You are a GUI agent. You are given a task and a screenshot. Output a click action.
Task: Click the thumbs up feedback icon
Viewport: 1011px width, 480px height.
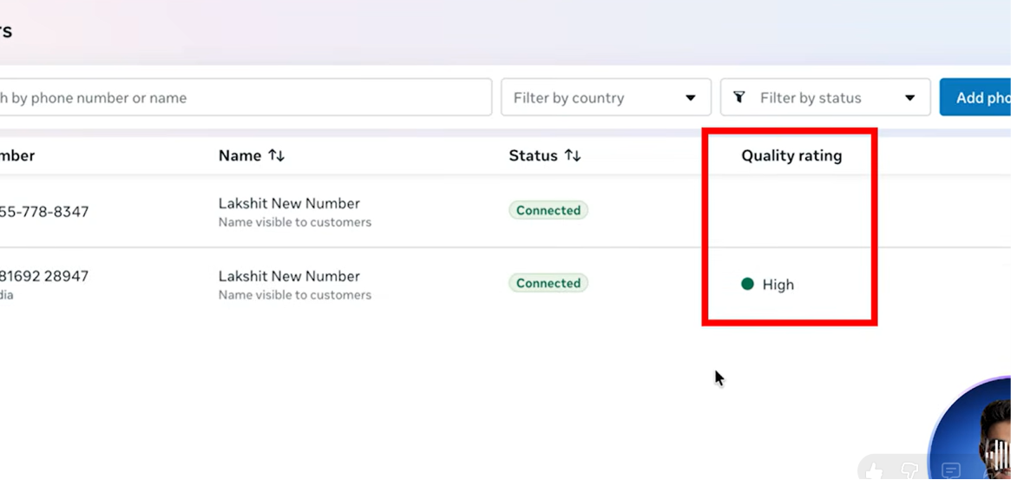874,470
